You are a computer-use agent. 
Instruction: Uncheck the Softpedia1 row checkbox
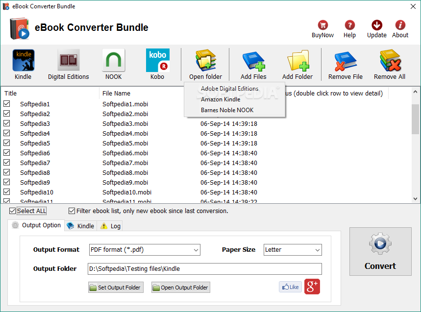(x=7, y=103)
